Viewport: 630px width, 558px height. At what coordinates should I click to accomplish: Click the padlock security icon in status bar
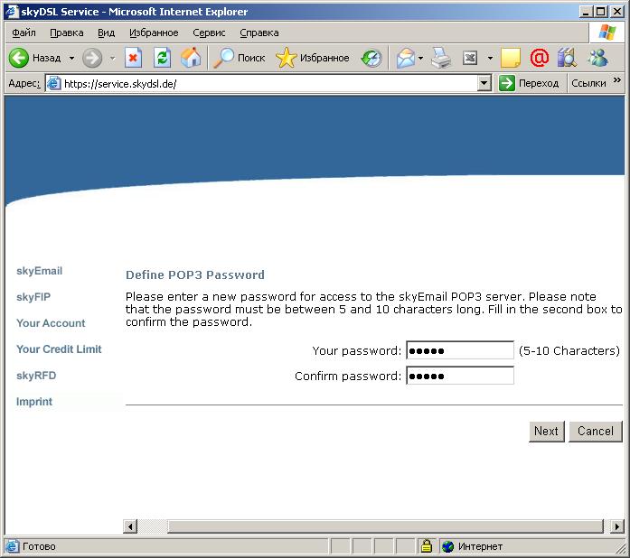(427, 546)
